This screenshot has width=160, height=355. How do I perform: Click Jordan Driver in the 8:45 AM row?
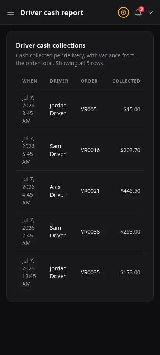coord(58,109)
